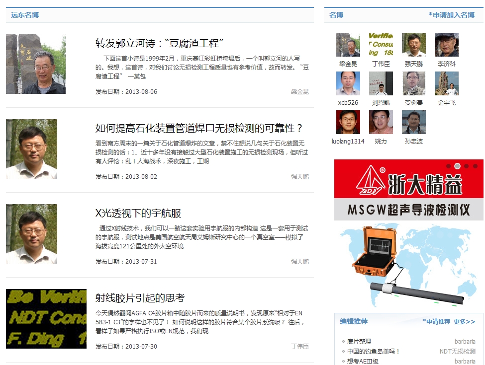Open article X光透视下的宇航服
485x365 pixels.
pyautogui.click(x=138, y=213)
